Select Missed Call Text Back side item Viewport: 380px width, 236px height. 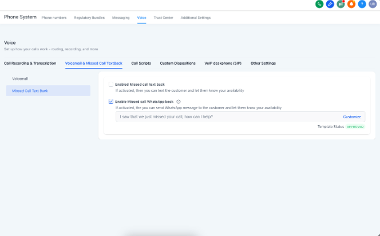(48, 91)
